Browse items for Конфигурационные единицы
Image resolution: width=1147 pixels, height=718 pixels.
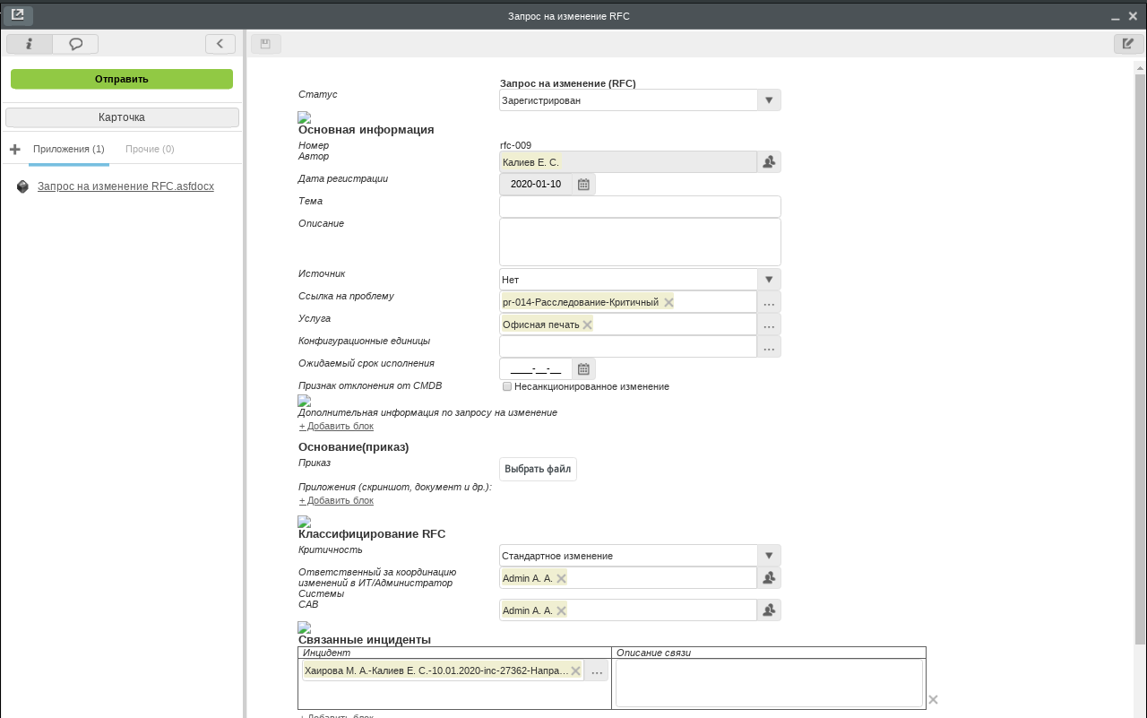(x=769, y=347)
